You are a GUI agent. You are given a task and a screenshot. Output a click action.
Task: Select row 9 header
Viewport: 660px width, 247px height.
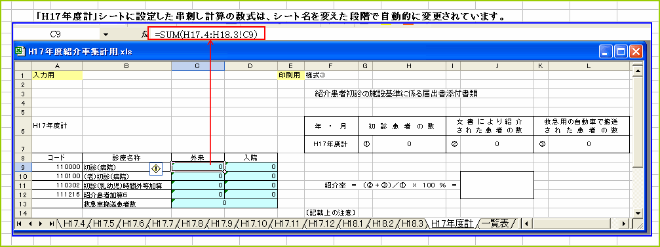pyautogui.click(x=24, y=168)
